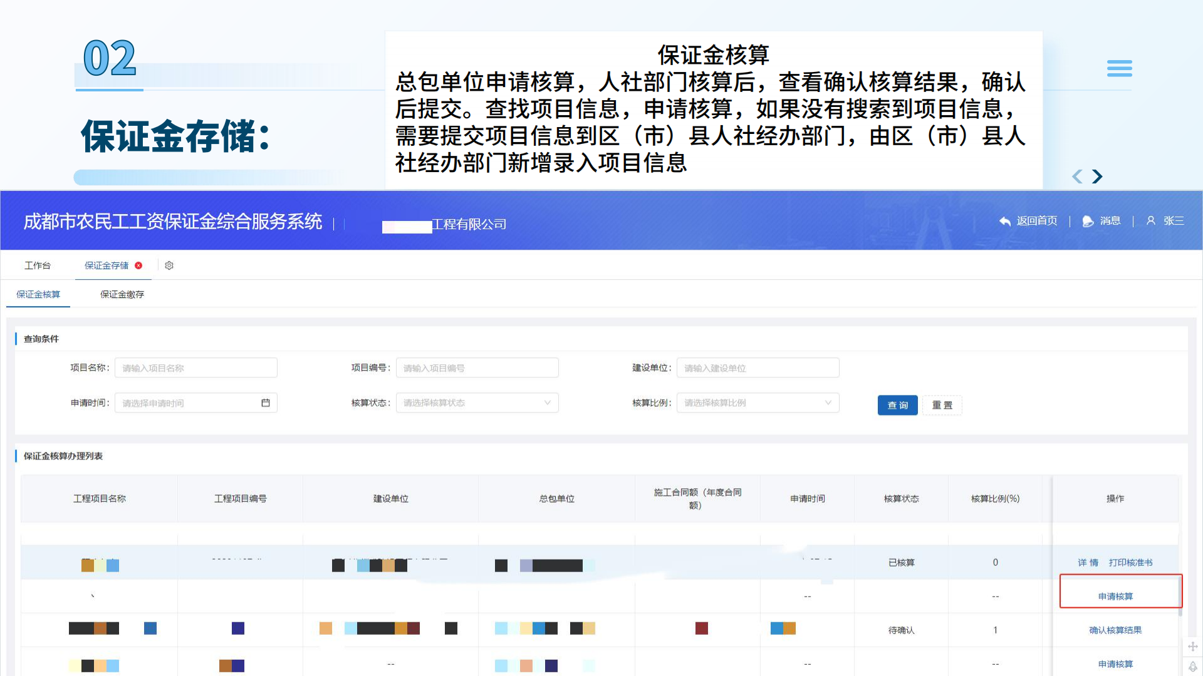Switch to the 保证金缴存 sub-tab
Viewport: 1203px width, 676px height.
click(122, 294)
